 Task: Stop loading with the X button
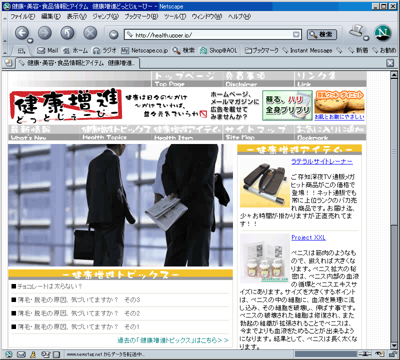[90, 33]
